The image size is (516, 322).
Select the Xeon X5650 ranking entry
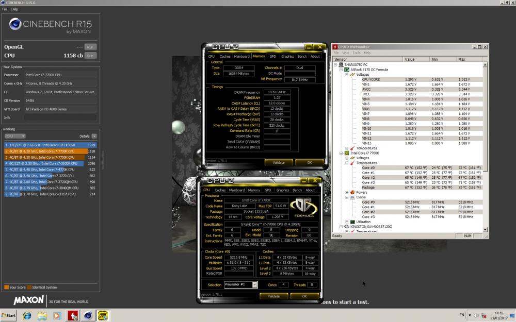point(51,145)
